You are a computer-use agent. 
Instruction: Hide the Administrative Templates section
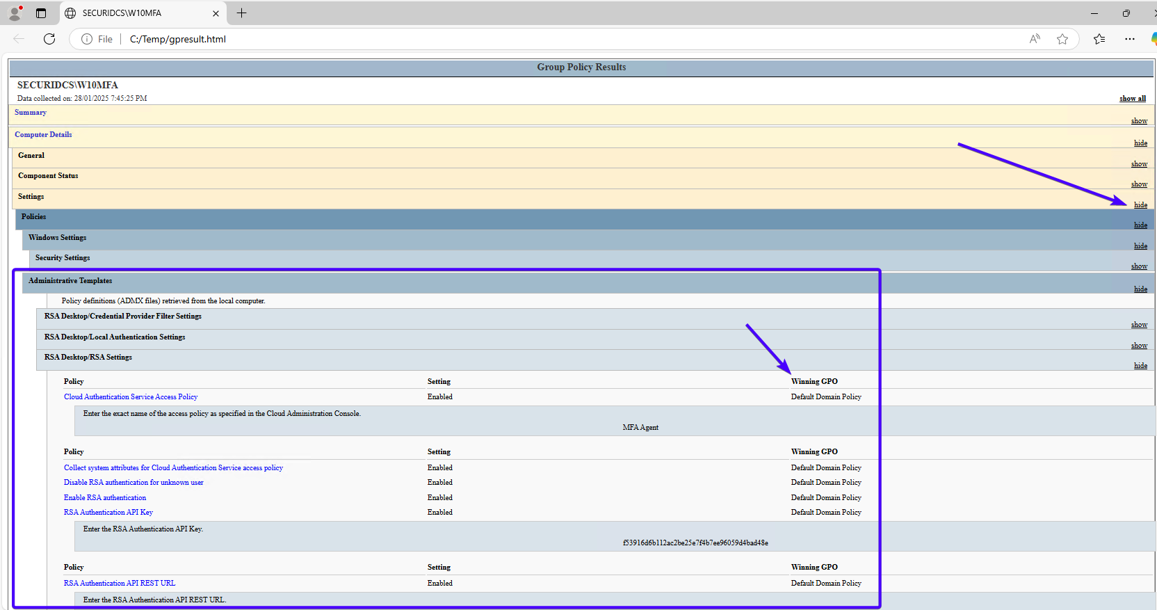[x=1140, y=289]
